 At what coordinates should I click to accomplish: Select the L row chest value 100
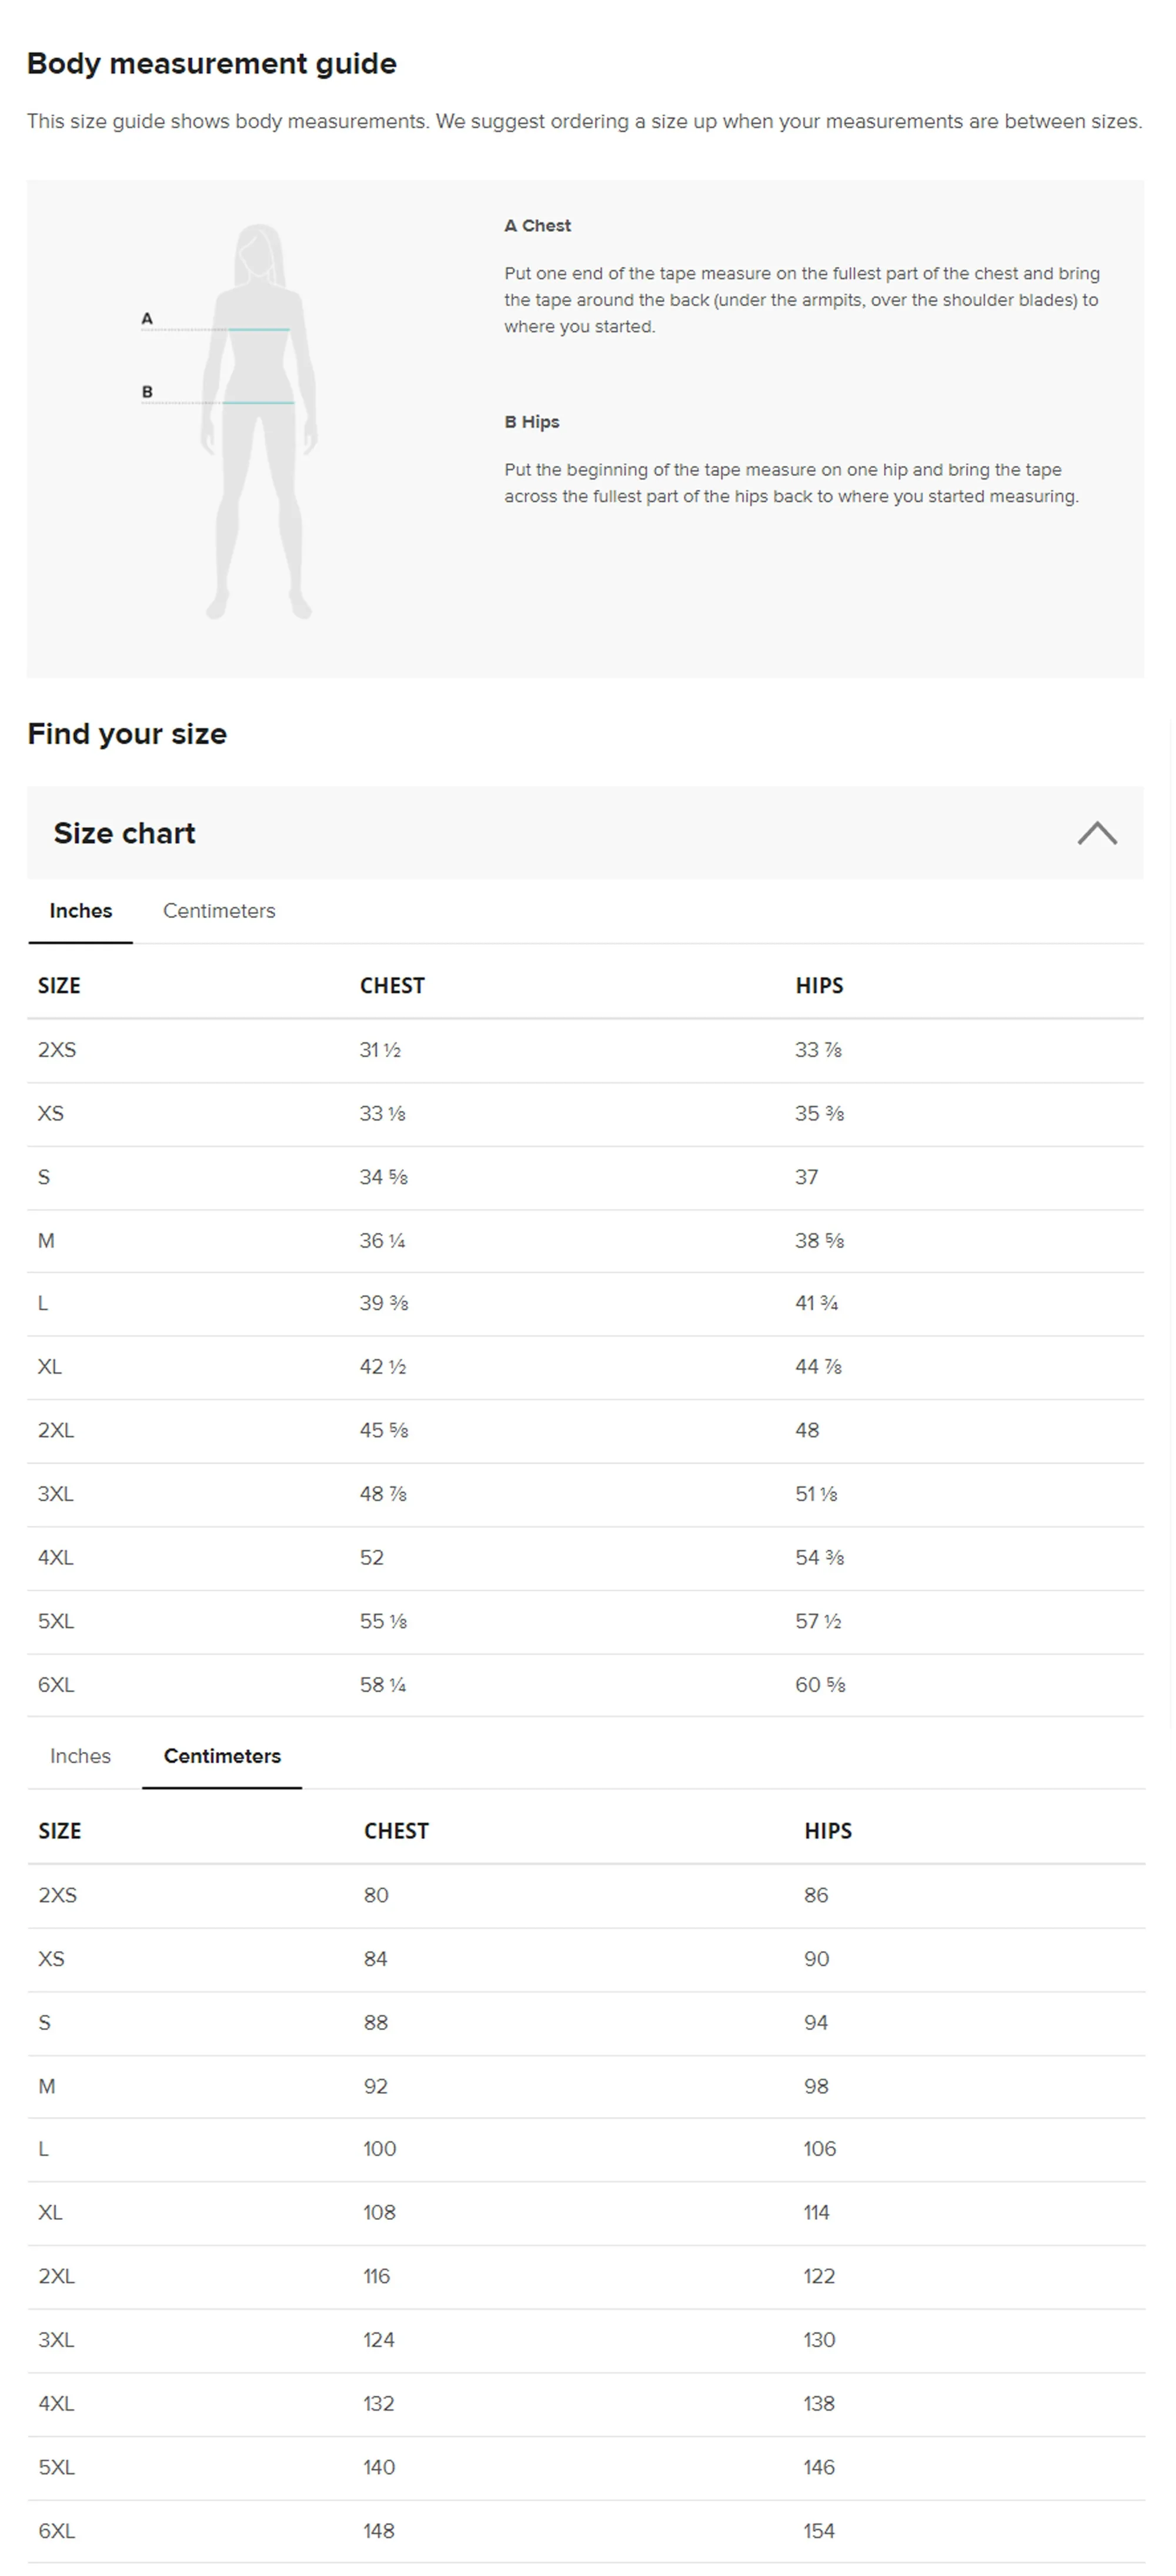(380, 2149)
